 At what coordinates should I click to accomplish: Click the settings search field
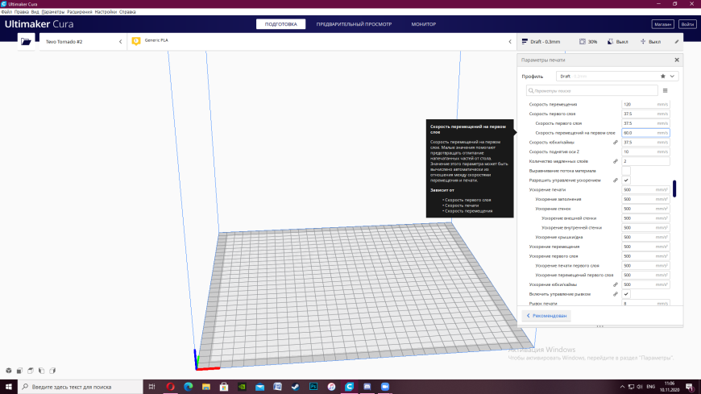[591, 91]
